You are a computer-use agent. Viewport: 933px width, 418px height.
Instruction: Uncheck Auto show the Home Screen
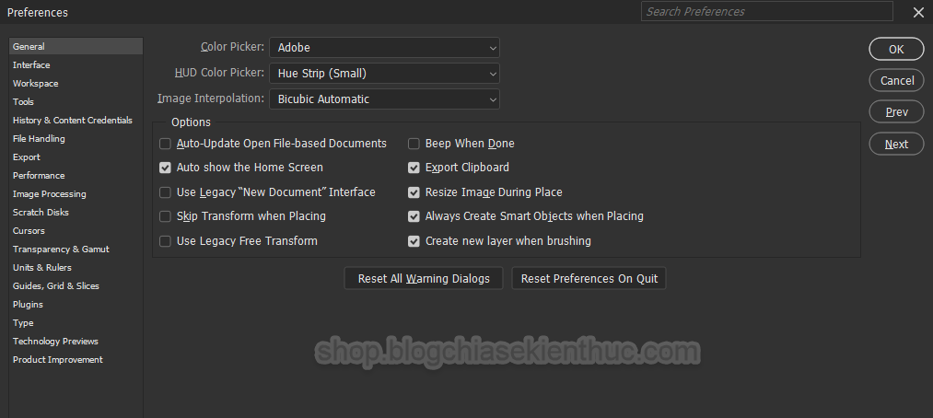point(165,168)
